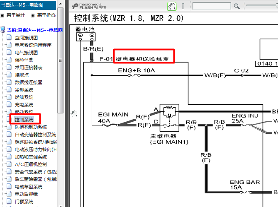Open 后车窗除霜器 in the tree
This screenshot has height=207, width=278.
pos(36,179)
